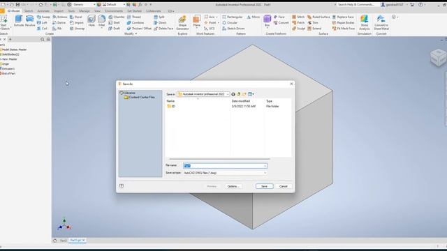The image size is (447, 251).
Task: Click the Replace Face tool
Action: coord(343,17)
